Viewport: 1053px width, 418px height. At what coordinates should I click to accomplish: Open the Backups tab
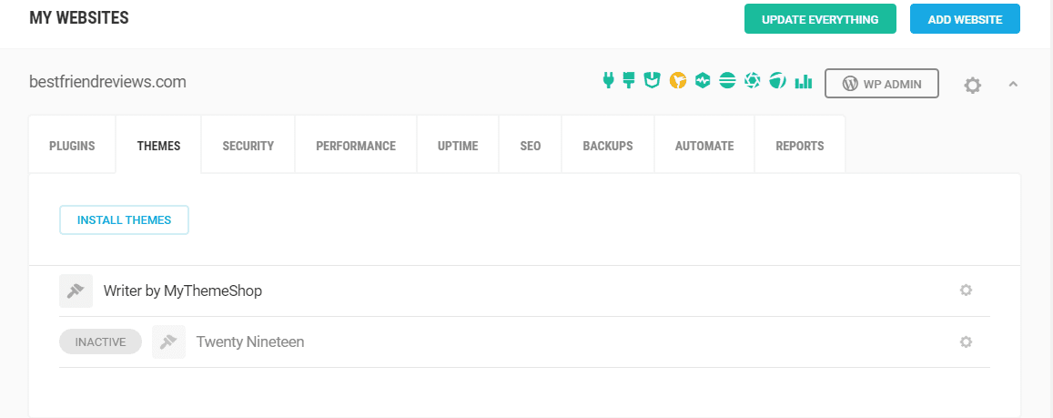click(x=608, y=146)
